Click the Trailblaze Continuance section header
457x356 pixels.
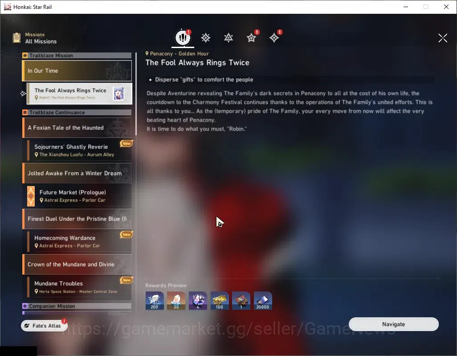coord(77,112)
